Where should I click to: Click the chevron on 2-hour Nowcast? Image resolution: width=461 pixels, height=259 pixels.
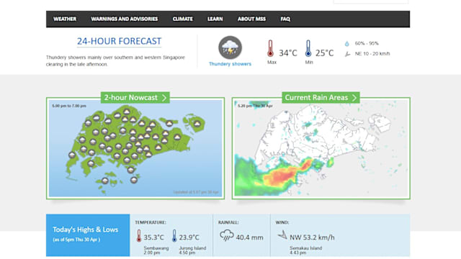164,98
